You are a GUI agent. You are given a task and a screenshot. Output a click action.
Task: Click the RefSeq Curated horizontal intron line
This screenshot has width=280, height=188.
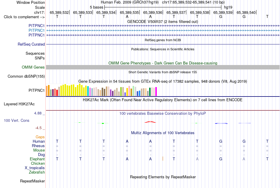(x=163, y=44)
